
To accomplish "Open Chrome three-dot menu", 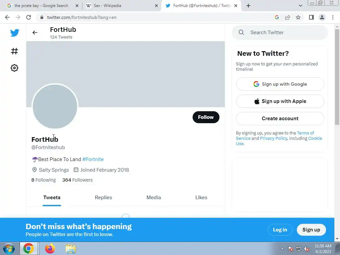I will (x=333, y=17).
